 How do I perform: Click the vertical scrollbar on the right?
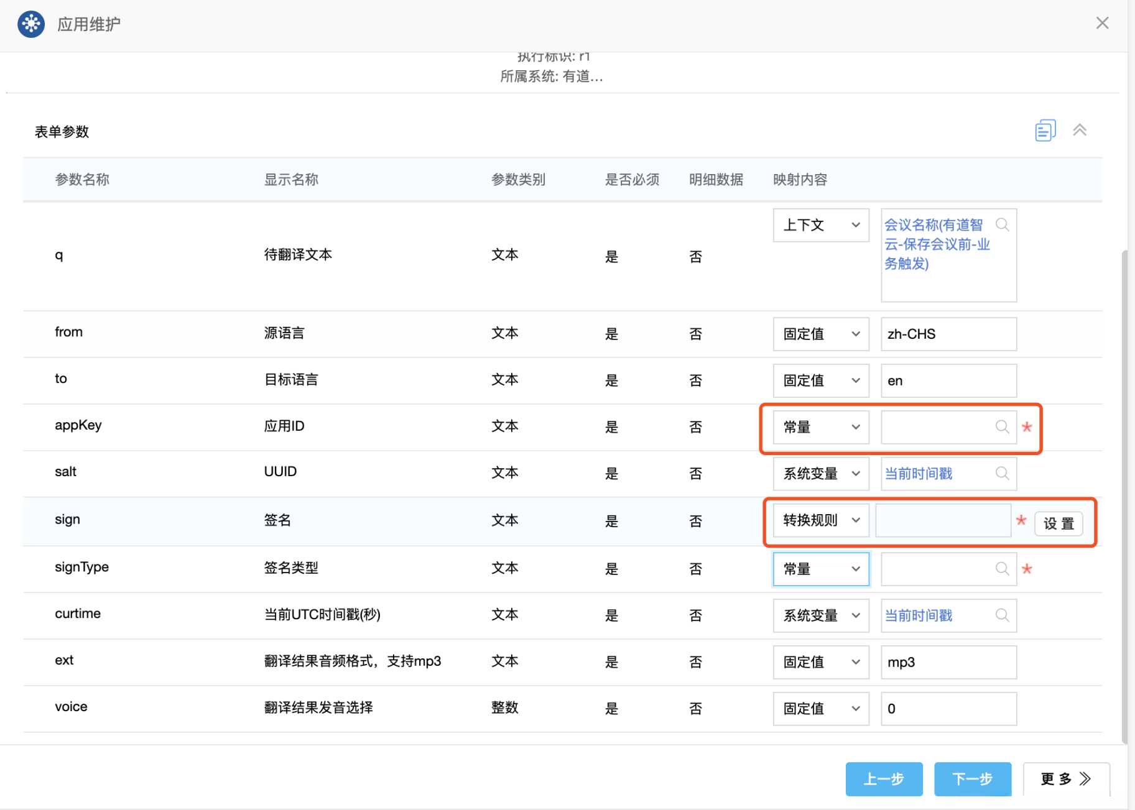(1124, 497)
